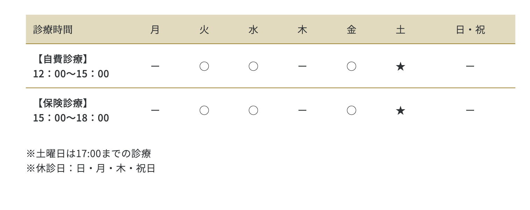The width and height of the screenshot is (530, 210).
Task: Click the 土 column header
Action: [x=400, y=30]
